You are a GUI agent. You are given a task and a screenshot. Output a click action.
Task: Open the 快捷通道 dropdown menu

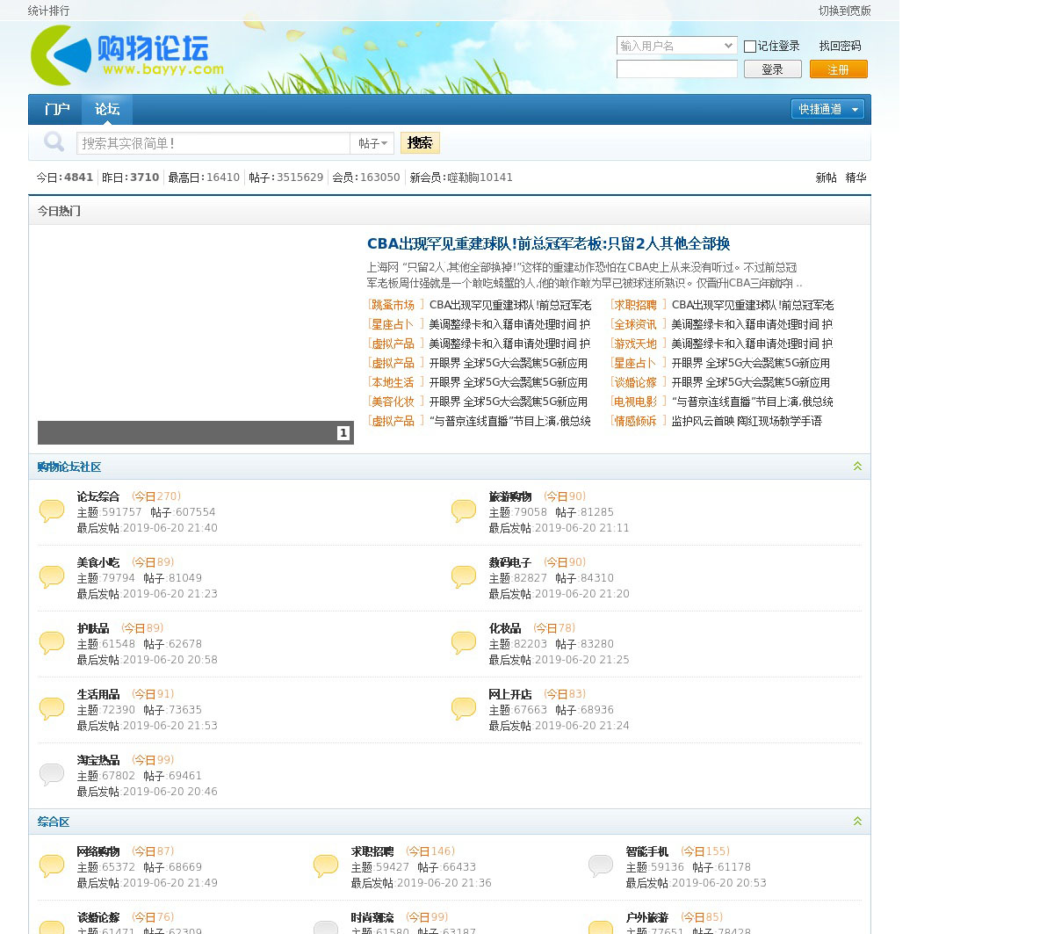[827, 109]
